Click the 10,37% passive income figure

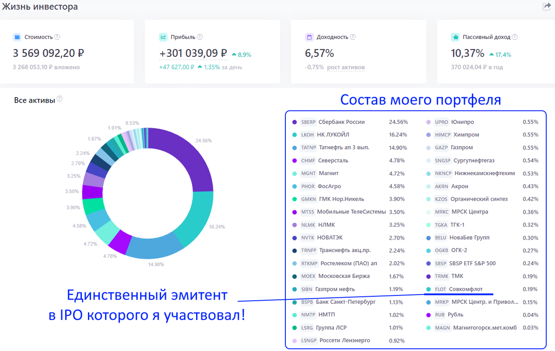tap(468, 53)
